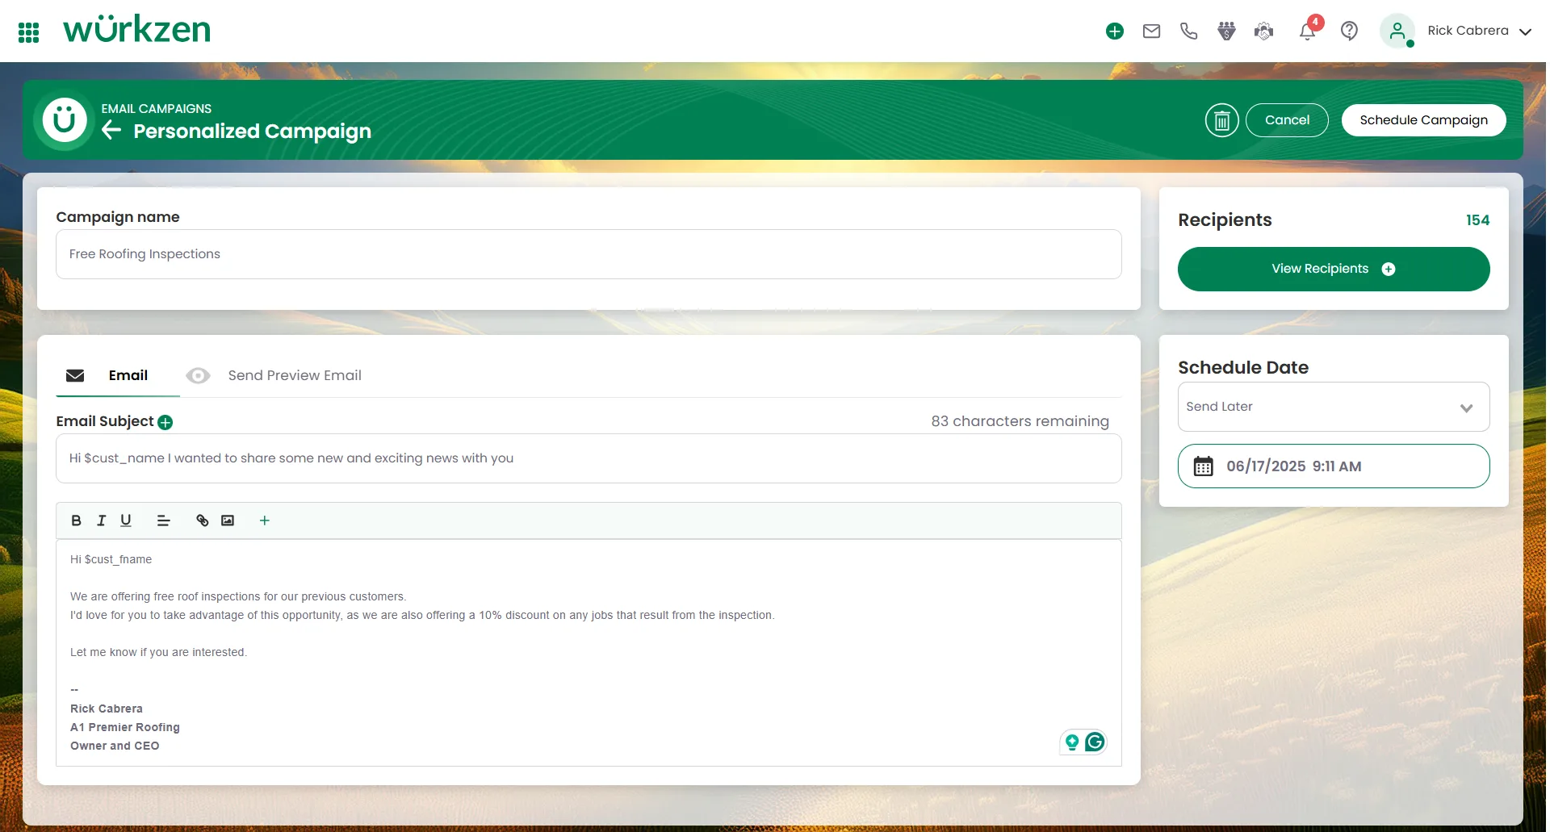Insert an image into the email body
Image resolution: width=1550 pixels, height=832 pixels.
(228, 521)
